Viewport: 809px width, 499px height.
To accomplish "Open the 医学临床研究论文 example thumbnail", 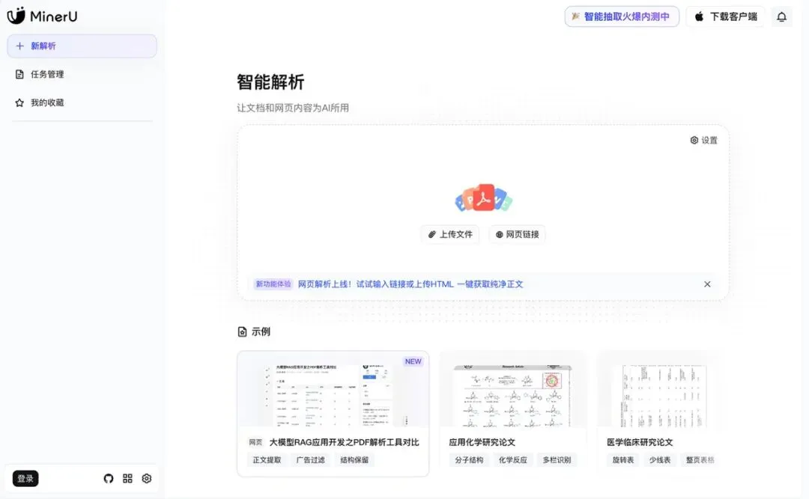I will pos(661,391).
